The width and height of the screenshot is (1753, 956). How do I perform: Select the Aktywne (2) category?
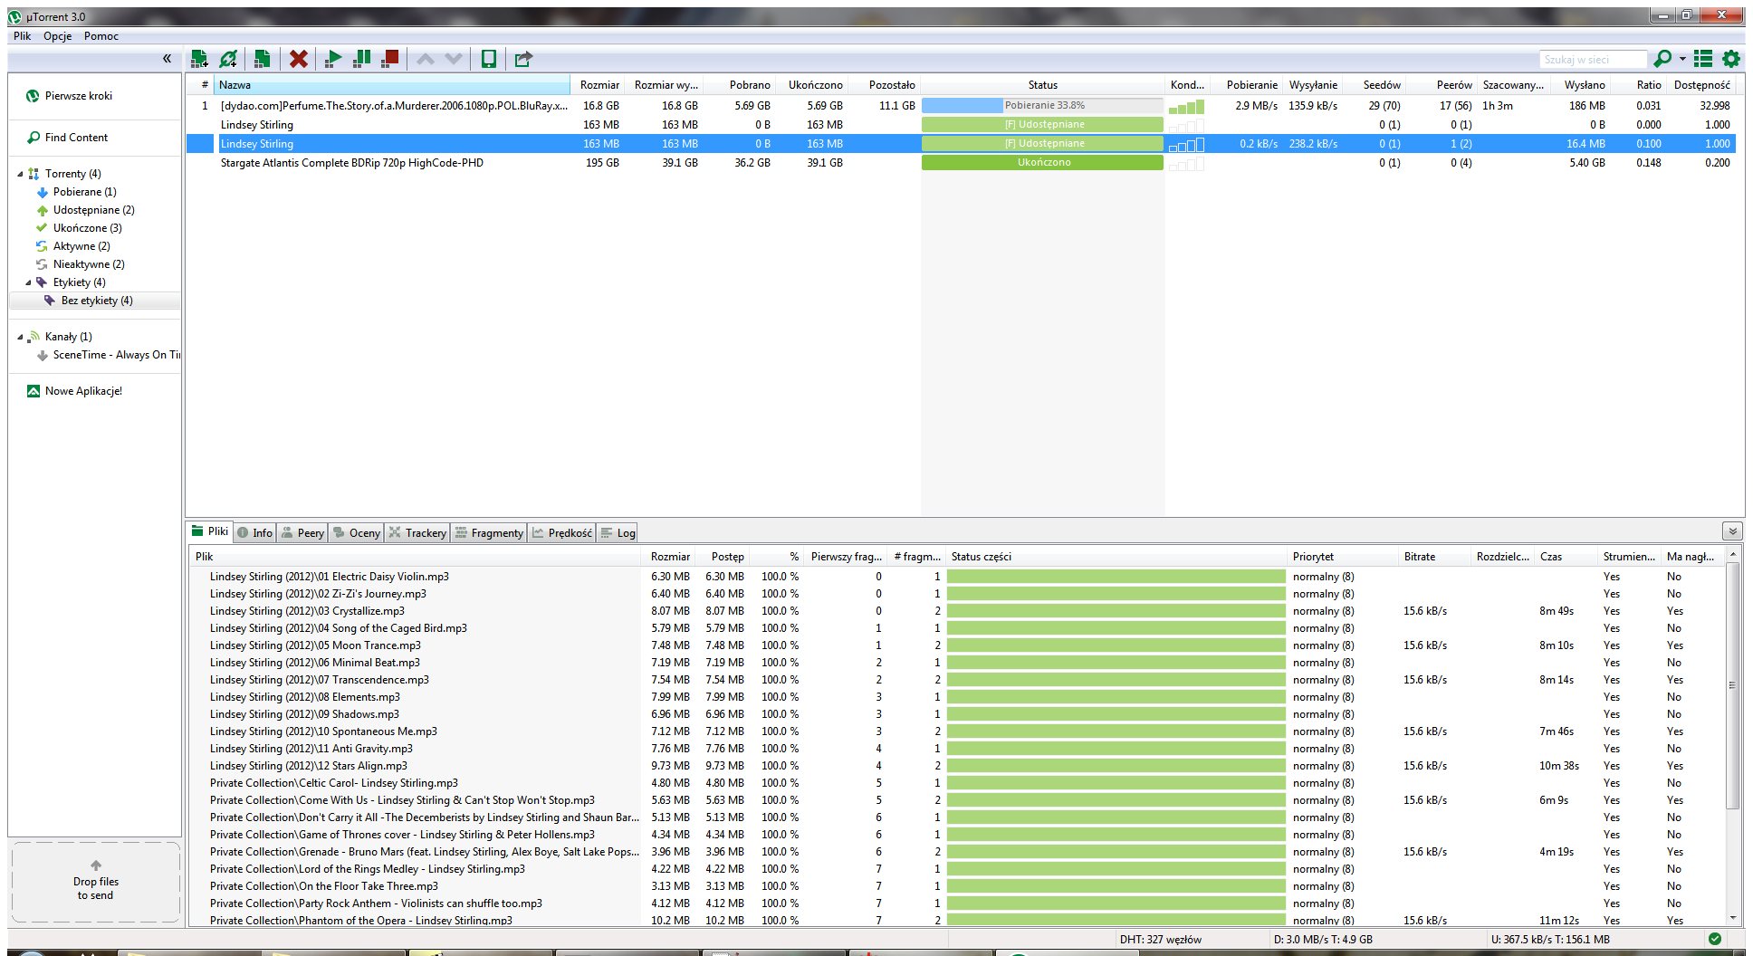pyautogui.click(x=81, y=246)
